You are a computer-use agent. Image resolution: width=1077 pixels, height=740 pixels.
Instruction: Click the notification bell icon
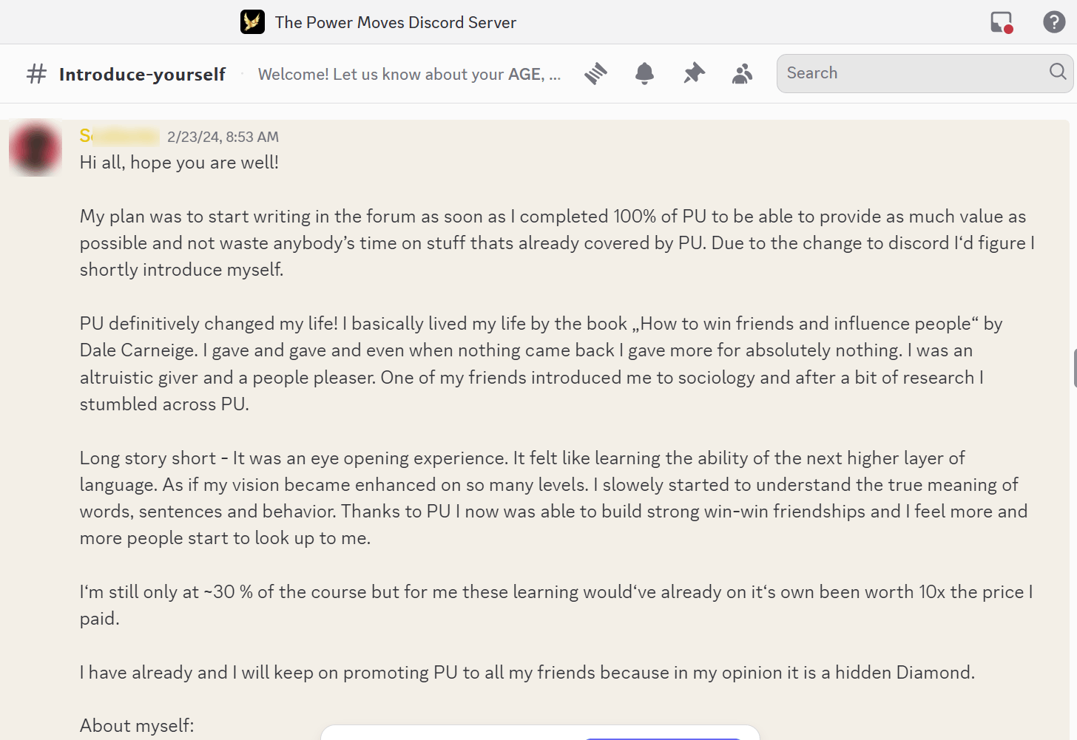click(x=644, y=73)
